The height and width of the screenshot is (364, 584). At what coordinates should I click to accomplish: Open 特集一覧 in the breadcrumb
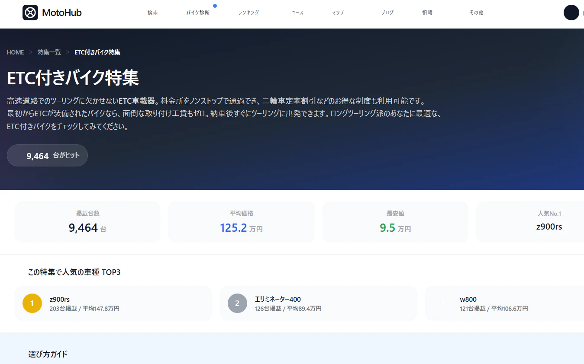point(49,52)
